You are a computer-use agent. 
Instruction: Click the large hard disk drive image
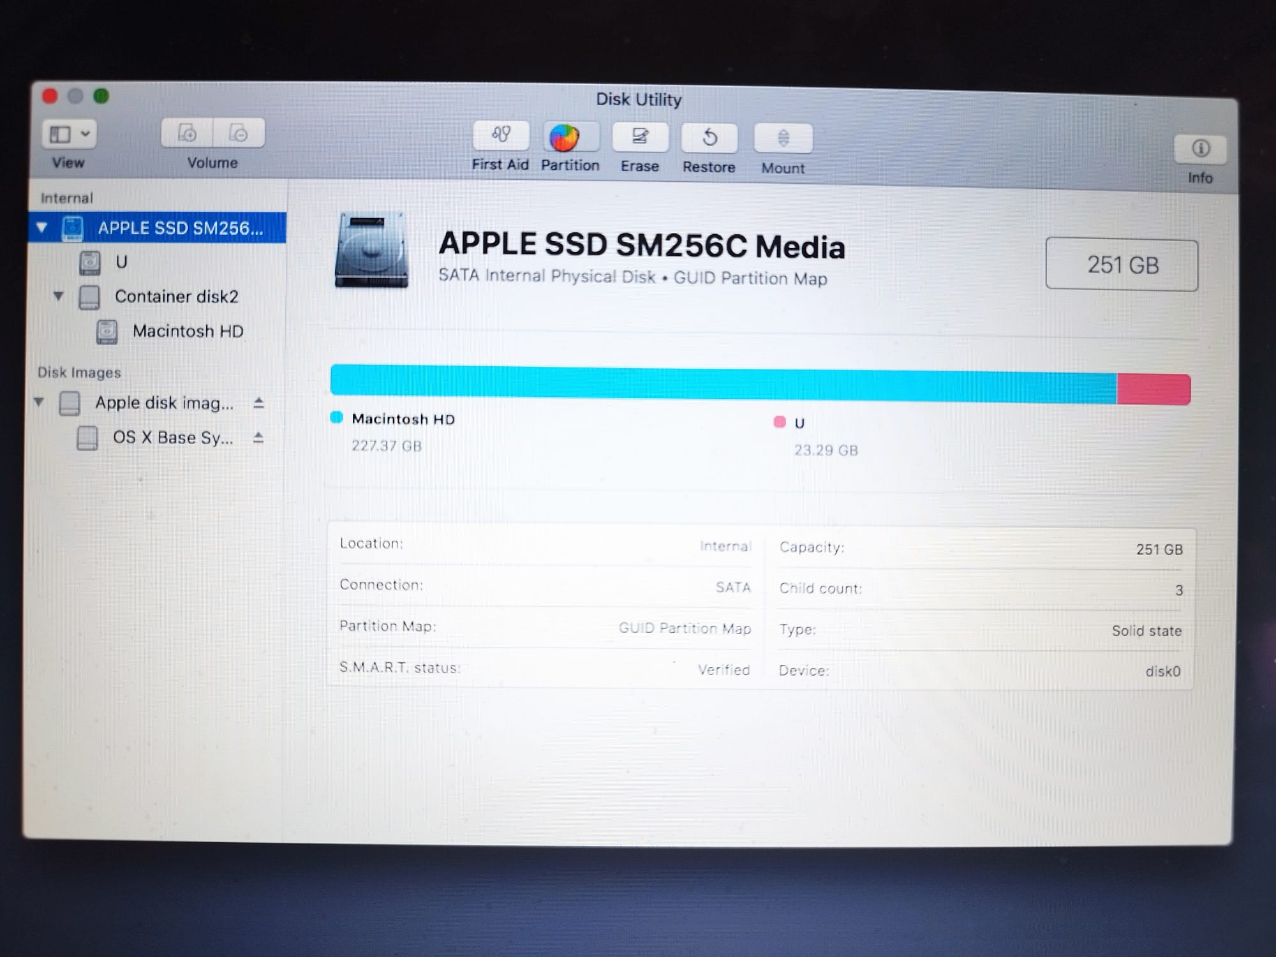pyautogui.click(x=371, y=249)
